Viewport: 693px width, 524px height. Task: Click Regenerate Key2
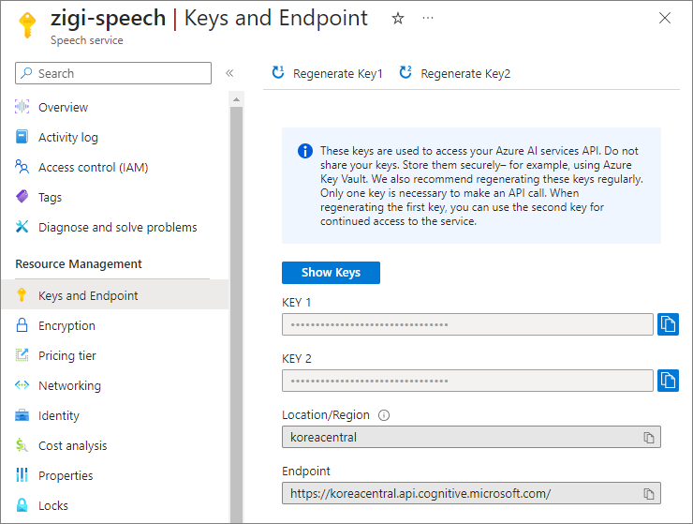click(455, 73)
